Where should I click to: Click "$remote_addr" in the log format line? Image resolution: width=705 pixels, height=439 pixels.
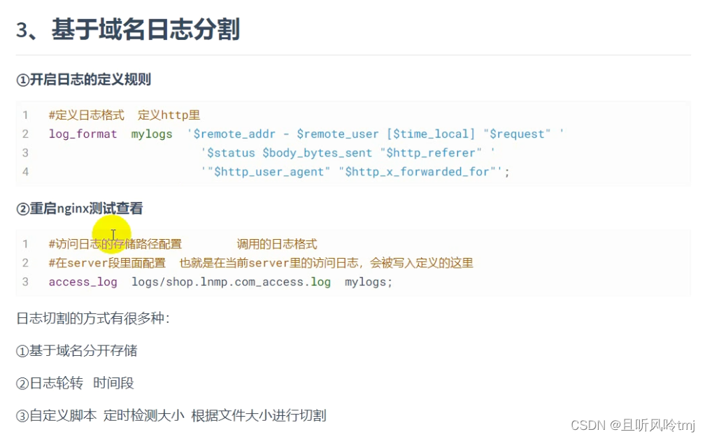[x=234, y=134]
